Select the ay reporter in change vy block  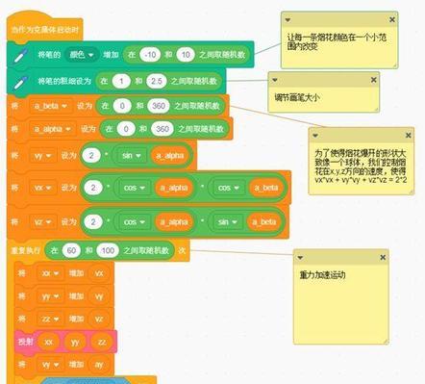99,365
